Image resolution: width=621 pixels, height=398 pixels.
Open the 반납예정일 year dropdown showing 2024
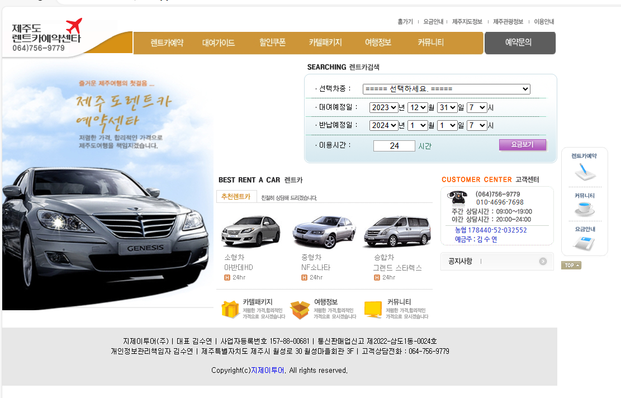383,125
